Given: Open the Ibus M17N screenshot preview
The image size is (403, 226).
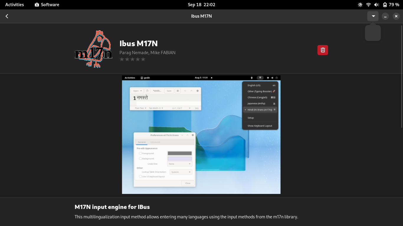Looking at the screenshot, I should [x=201, y=135].
